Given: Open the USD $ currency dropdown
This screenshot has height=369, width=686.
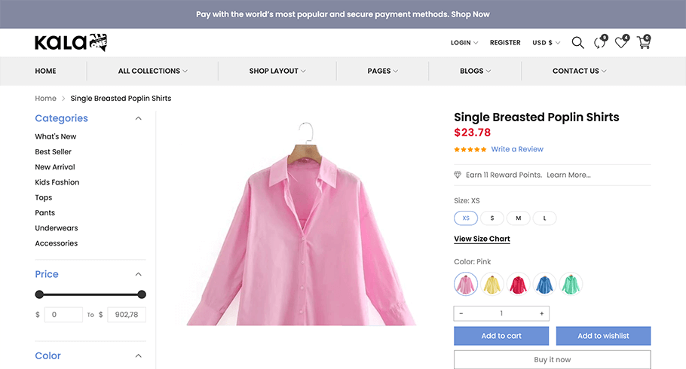Looking at the screenshot, I should pyautogui.click(x=546, y=42).
